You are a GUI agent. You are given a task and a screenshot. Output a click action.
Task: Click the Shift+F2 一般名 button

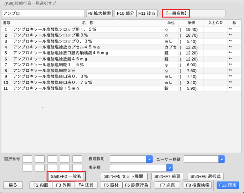[x=66, y=176]
